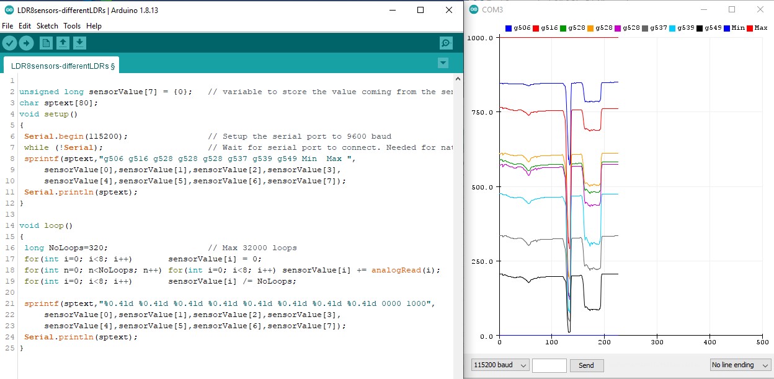
Task: Open the Edit menu
Action: 25,26
